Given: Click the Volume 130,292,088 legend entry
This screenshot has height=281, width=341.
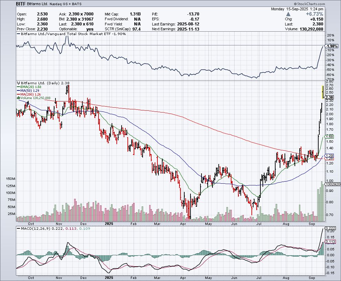Looking at the screenshot, I should click(x=34, y=98).
